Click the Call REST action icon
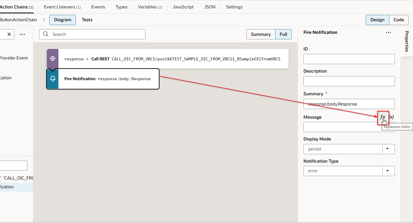The height and width of the screenshot is (223, 413). [53, 59]
